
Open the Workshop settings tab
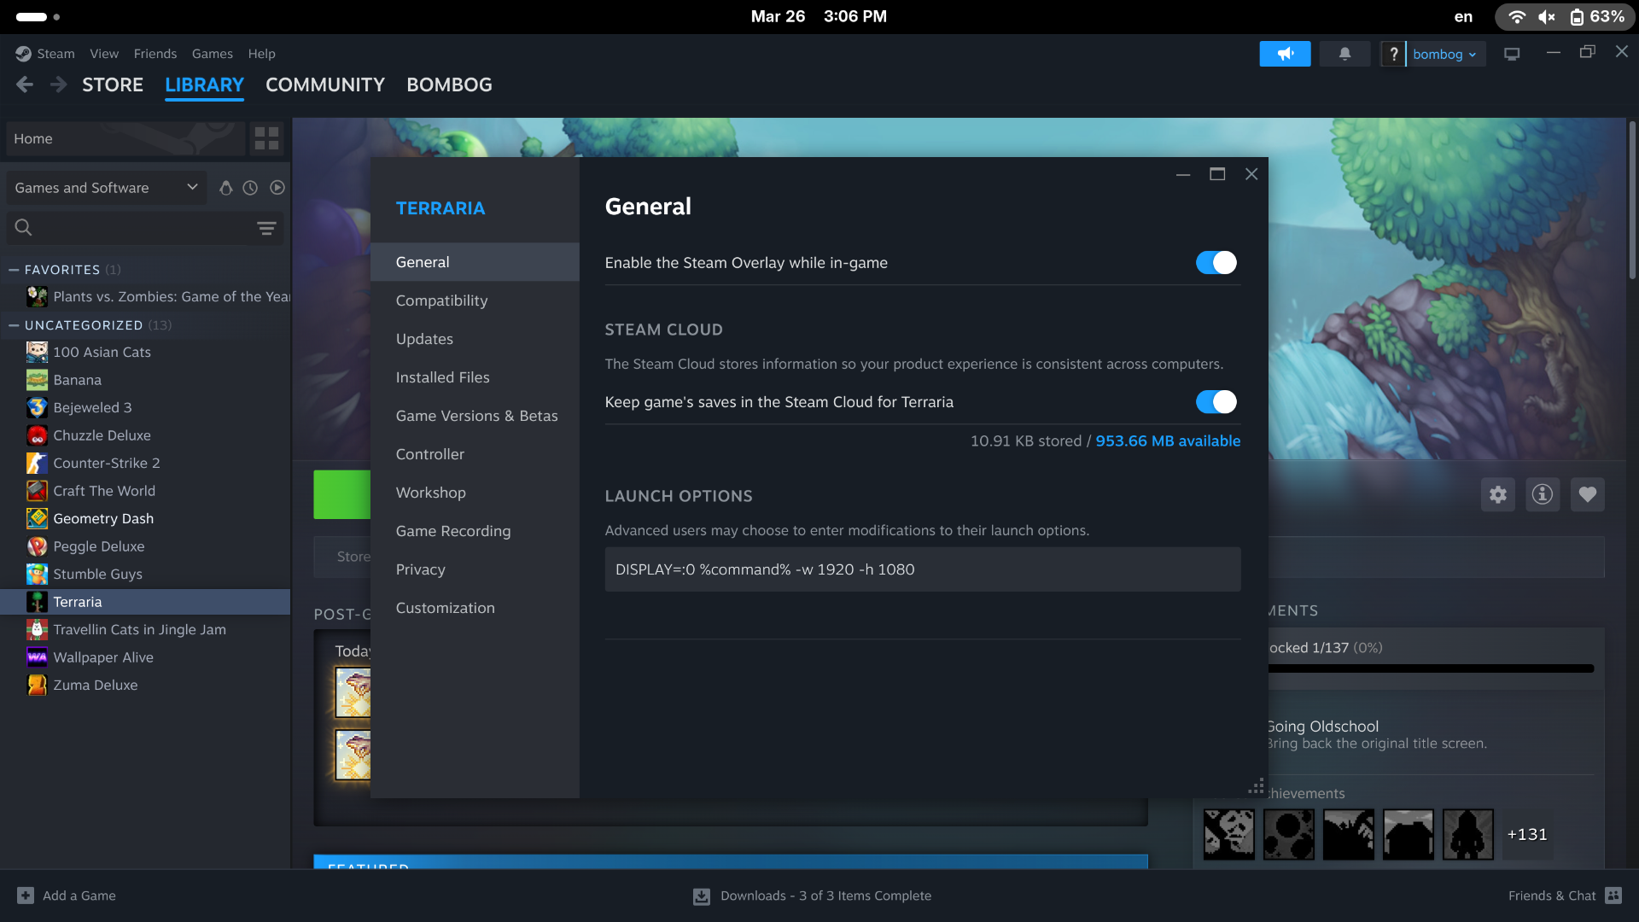pyautogui.click(x=475, y=493)
